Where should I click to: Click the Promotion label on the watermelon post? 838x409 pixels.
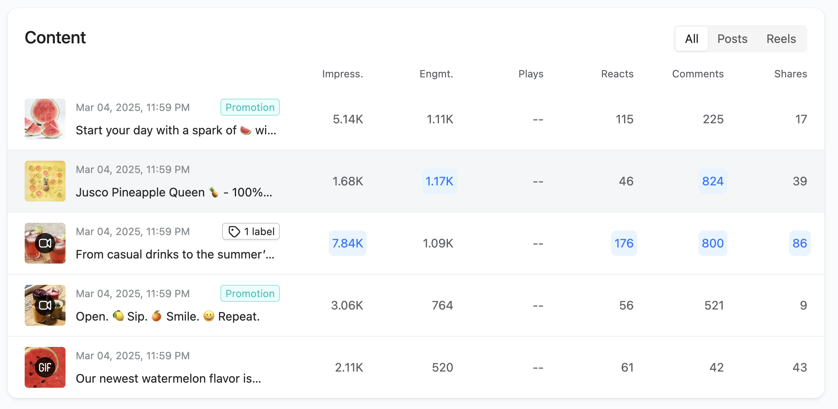click(250, 107)
